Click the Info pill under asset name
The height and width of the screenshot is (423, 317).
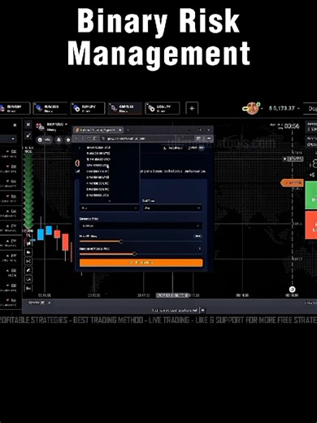45,140
